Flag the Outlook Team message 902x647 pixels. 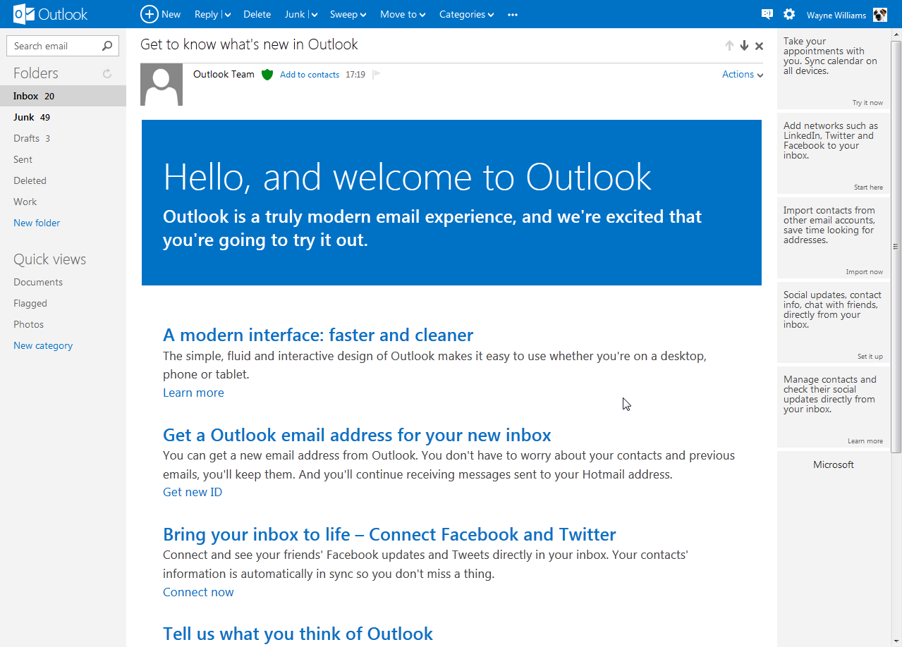(376, 74)
